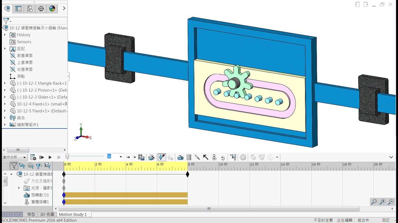Open the PropertyManager tab
This screenshot has height=223, width=398.
(x=18, y=9)
